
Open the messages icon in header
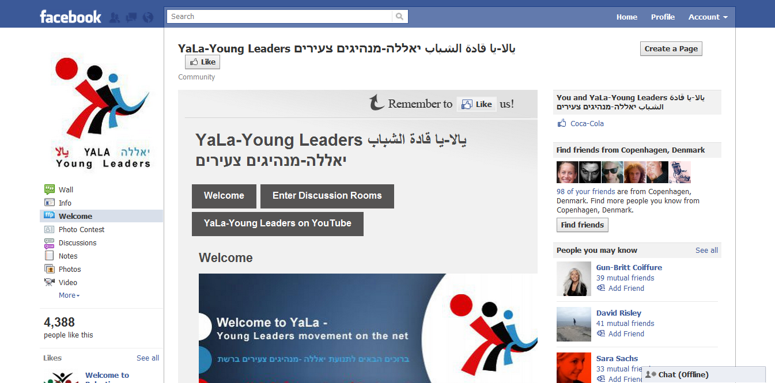tap(131, 17)
